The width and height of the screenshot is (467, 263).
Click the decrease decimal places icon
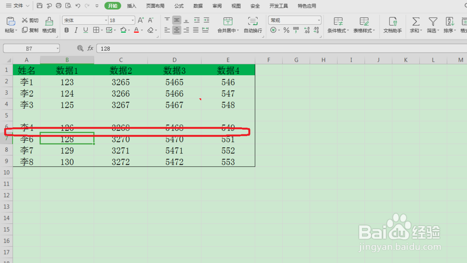click(316, 30)
